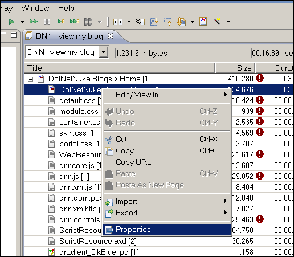Click the red error icon beside 25,463
Screen dimensions: 294x257
point(260,219)
